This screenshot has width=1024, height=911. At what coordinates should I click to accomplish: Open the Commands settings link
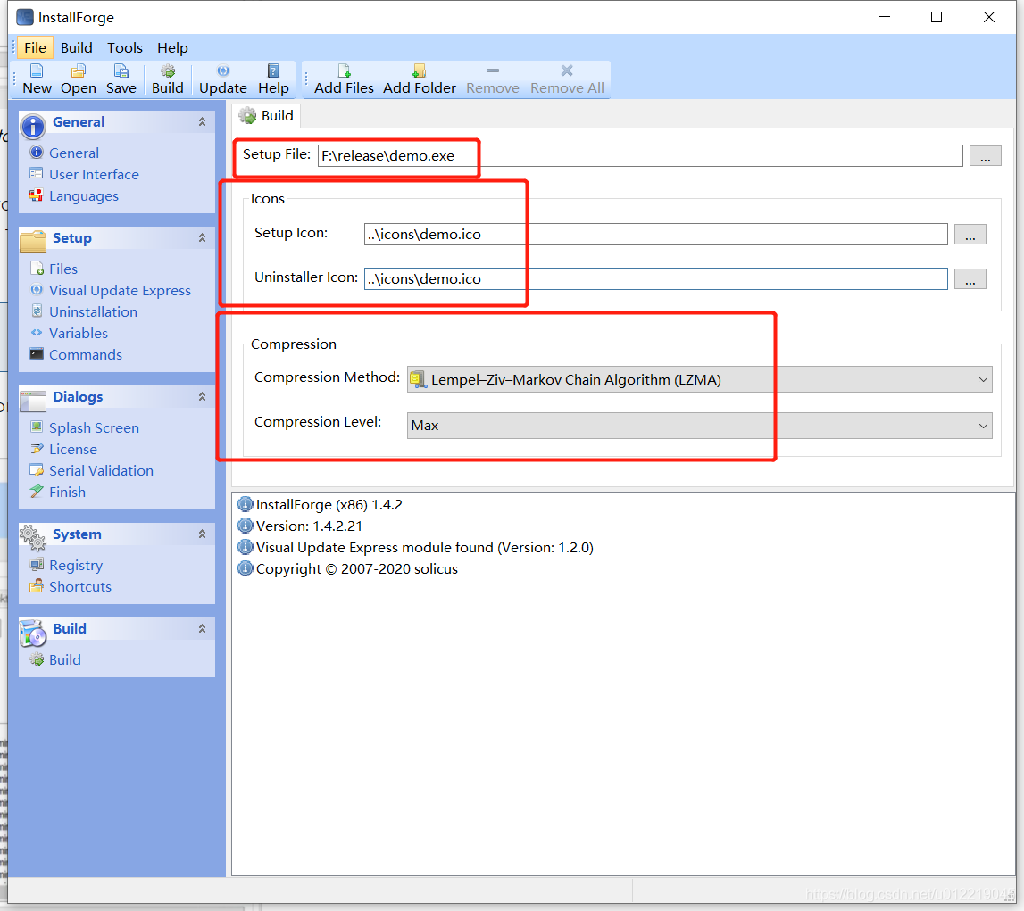click(86, 354)
